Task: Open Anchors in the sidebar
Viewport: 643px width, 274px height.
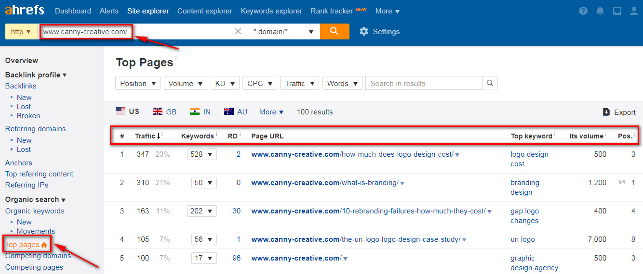Action: click(x=19, y=163)
